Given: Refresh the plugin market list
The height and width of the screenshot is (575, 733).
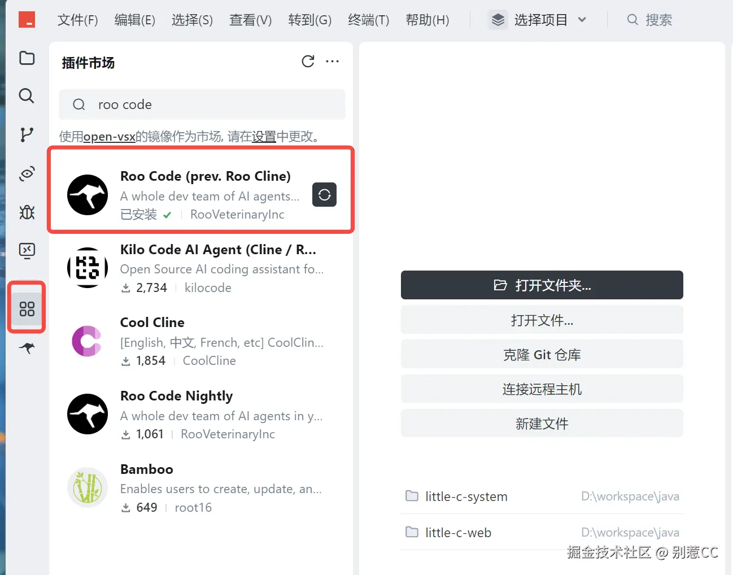Looking at the screenshot, I should (308, 62).
